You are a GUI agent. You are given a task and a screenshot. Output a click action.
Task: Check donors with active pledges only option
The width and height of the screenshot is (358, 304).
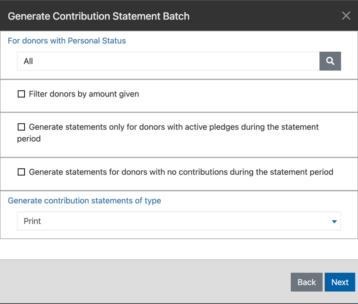21,127
